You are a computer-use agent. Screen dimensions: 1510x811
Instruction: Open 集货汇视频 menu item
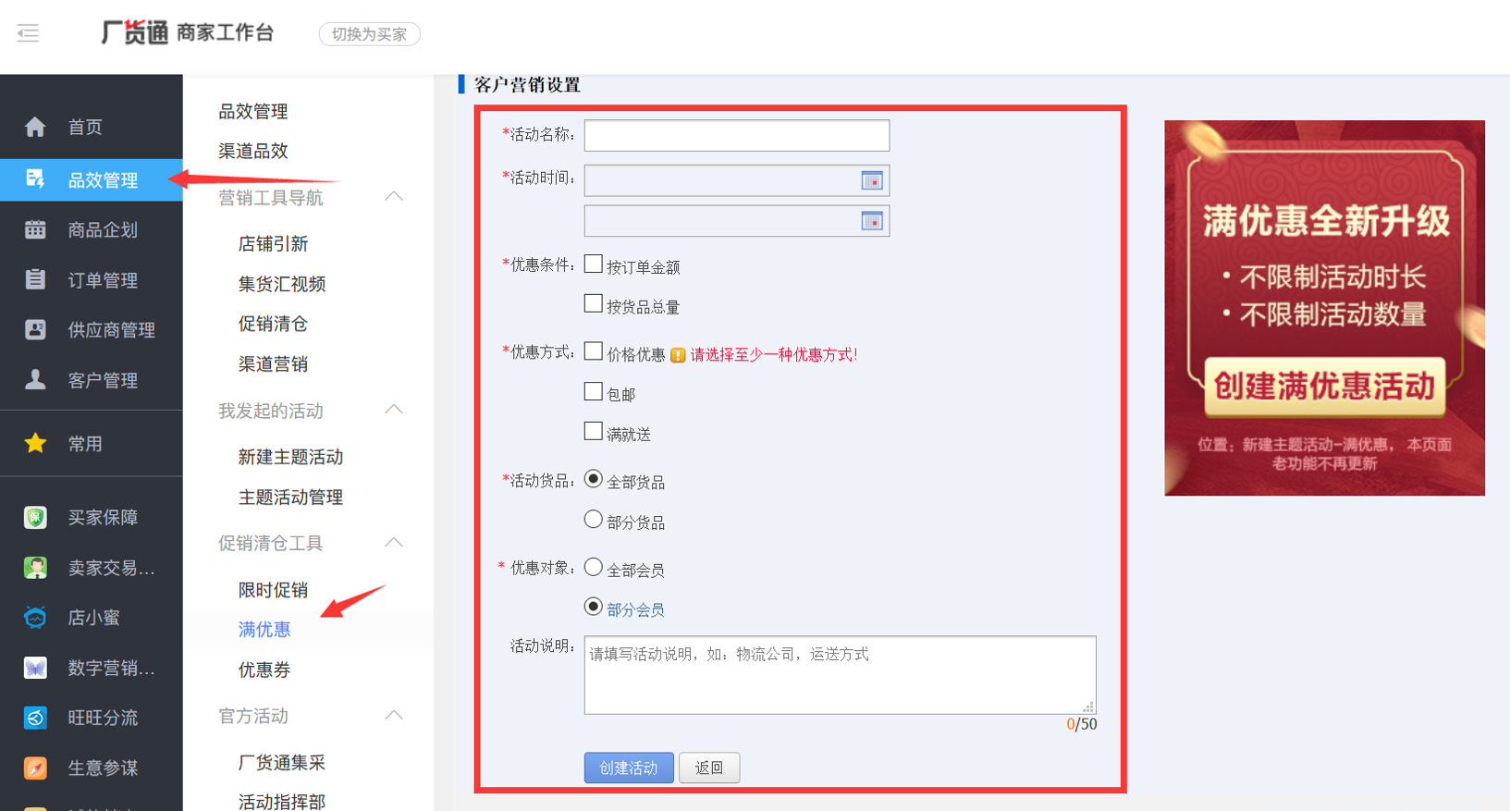tap(282, 284)
